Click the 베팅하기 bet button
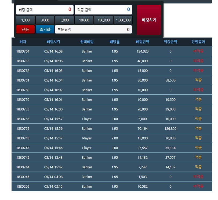Viewport: 218px width, 200px height. (x=149, y=20)
